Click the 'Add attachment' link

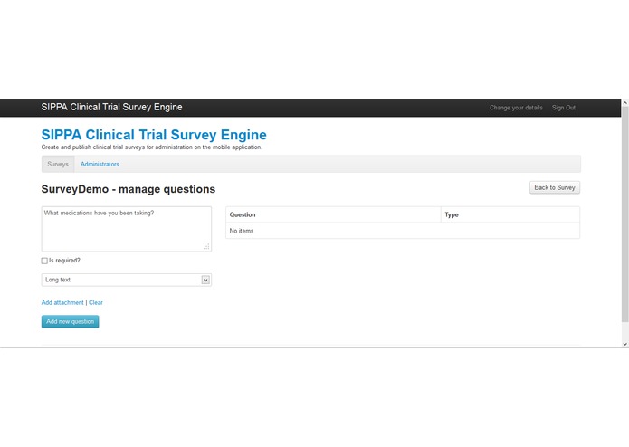pos(62,303)
